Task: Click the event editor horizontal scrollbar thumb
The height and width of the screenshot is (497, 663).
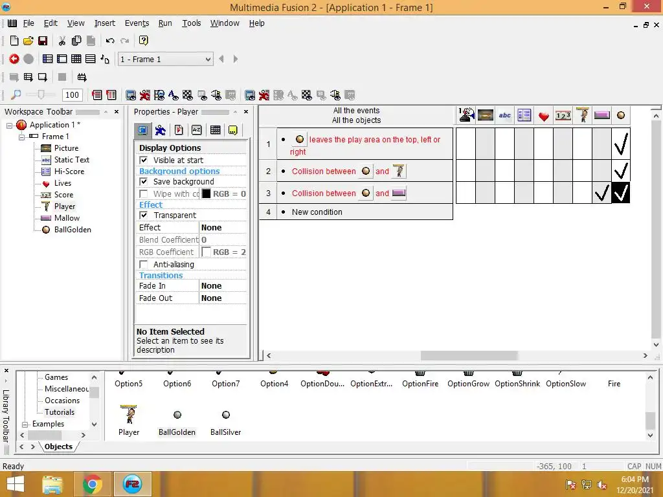Action: coord(469,355)
